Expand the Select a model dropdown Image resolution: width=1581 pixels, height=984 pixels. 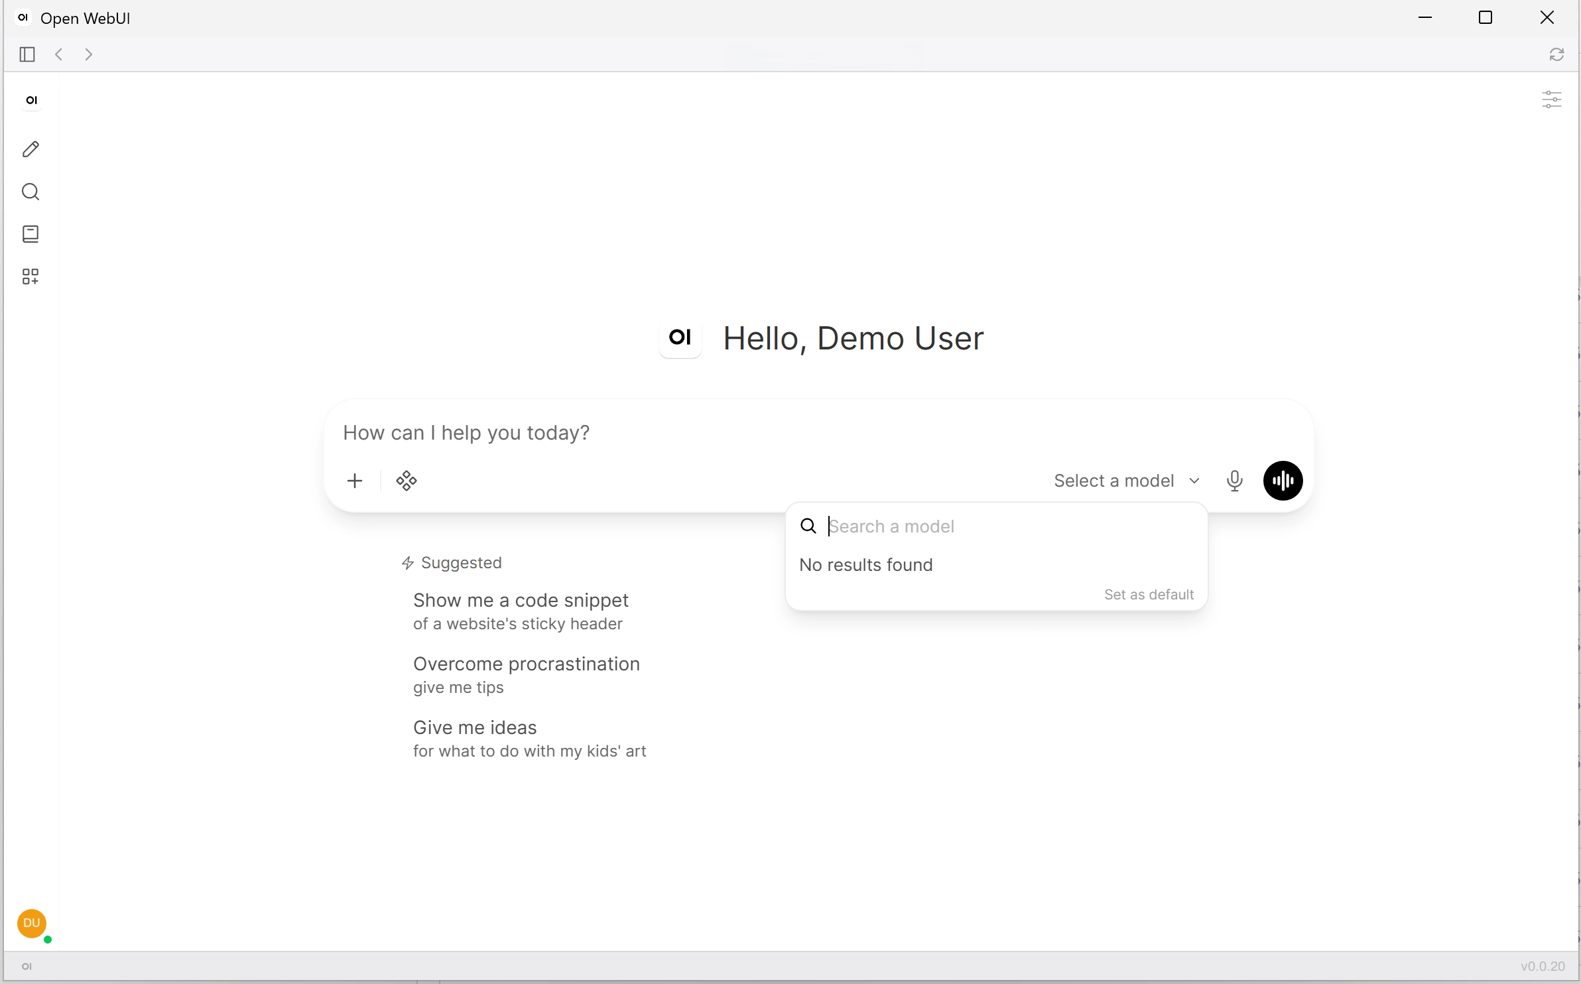(1127, 481)
